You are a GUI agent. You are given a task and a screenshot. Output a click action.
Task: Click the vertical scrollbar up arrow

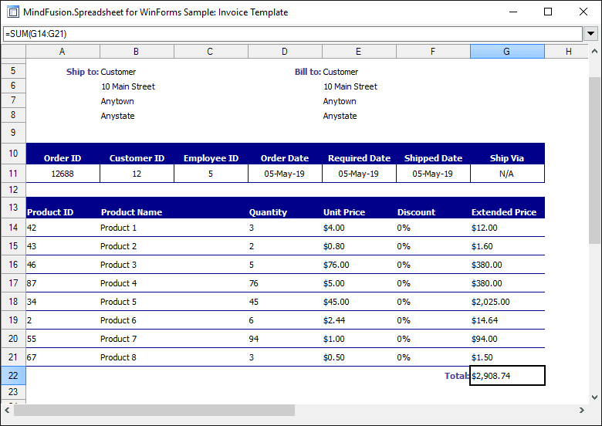pyautogui.click(x=594, y=51)
